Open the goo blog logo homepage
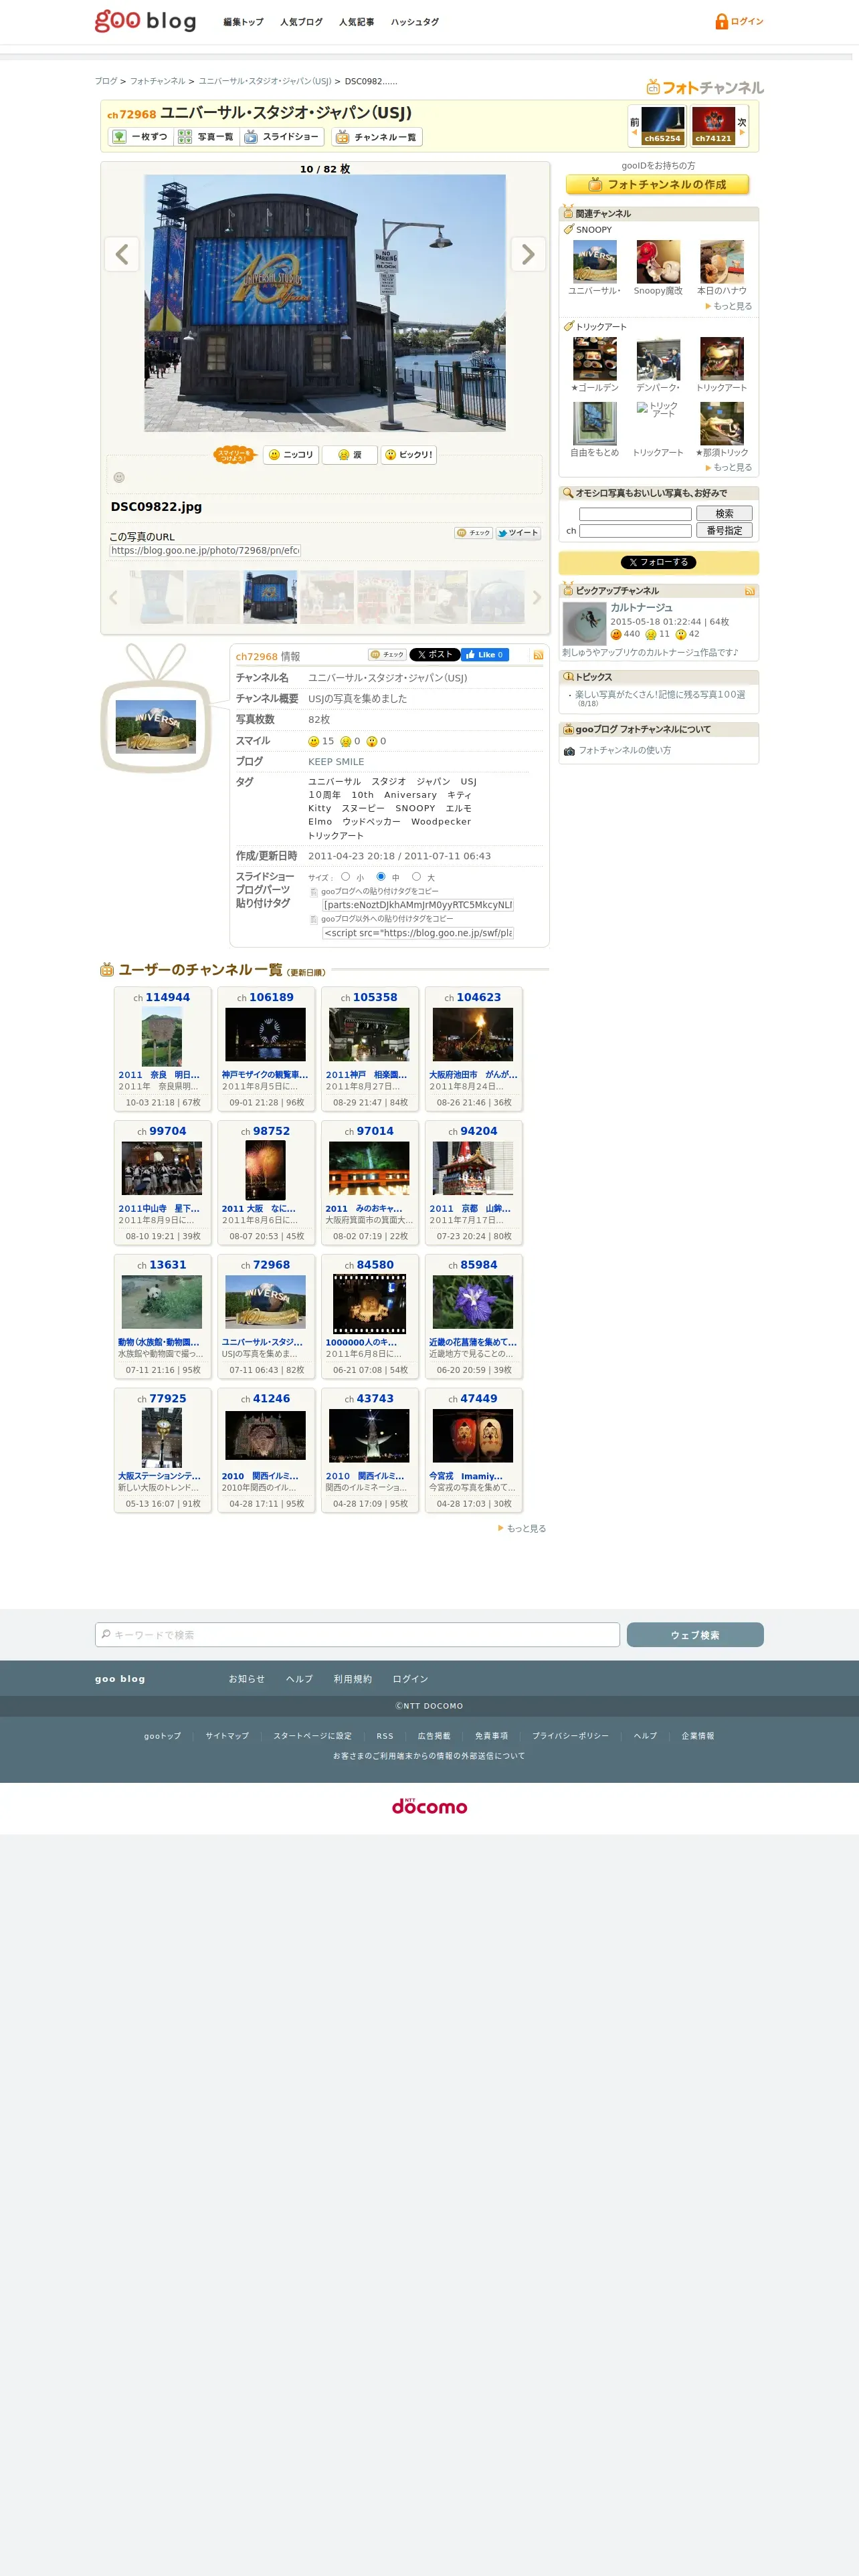 [145, 20]
